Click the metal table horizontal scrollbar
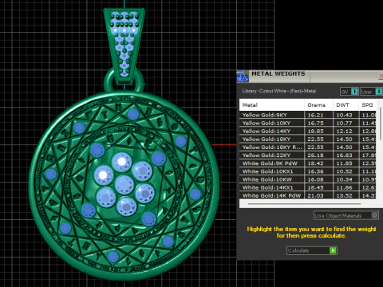 click(x=304, y=204)
